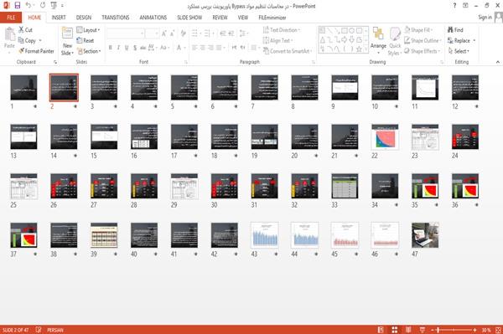Open the TRANSITIONS ribbon tab

(x=116, y=18)
